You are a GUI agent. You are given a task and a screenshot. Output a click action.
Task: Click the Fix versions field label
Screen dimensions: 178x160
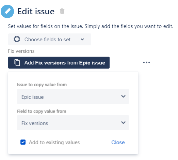point(21,51)
